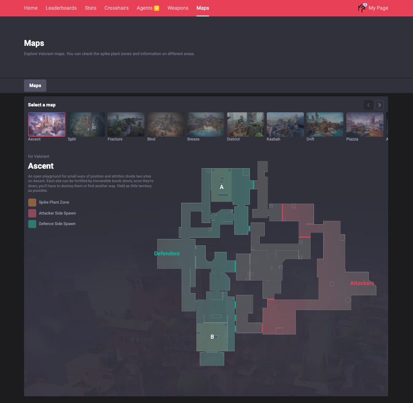Viewport: 413px width, 403px height.
Task: Click the profile avatar icon beside My Page
Action: [x=362, y=8]
